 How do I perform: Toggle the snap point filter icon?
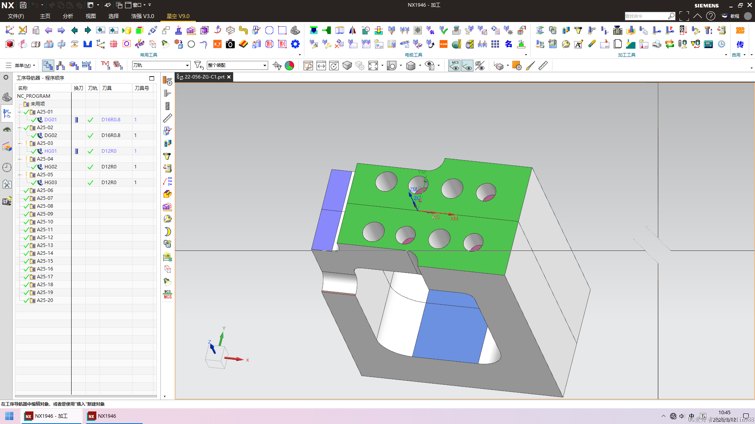click(277, 66)
